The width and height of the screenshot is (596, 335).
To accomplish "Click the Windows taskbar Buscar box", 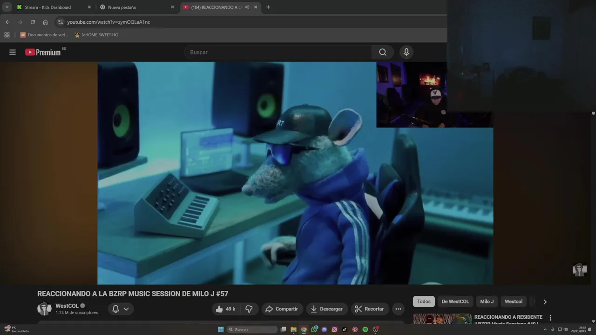I will pyautogui.click(x=252, y=329).
